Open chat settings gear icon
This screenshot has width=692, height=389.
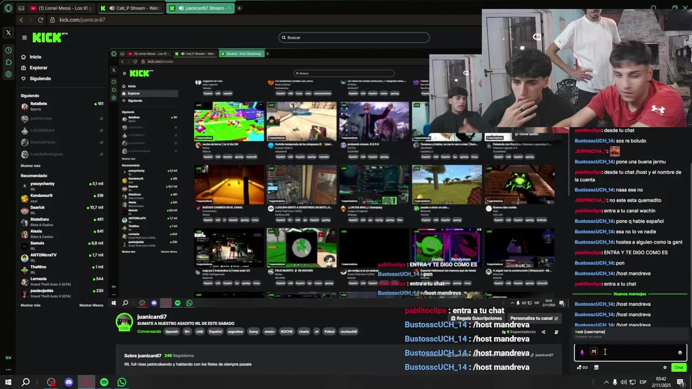pos(665,367)
